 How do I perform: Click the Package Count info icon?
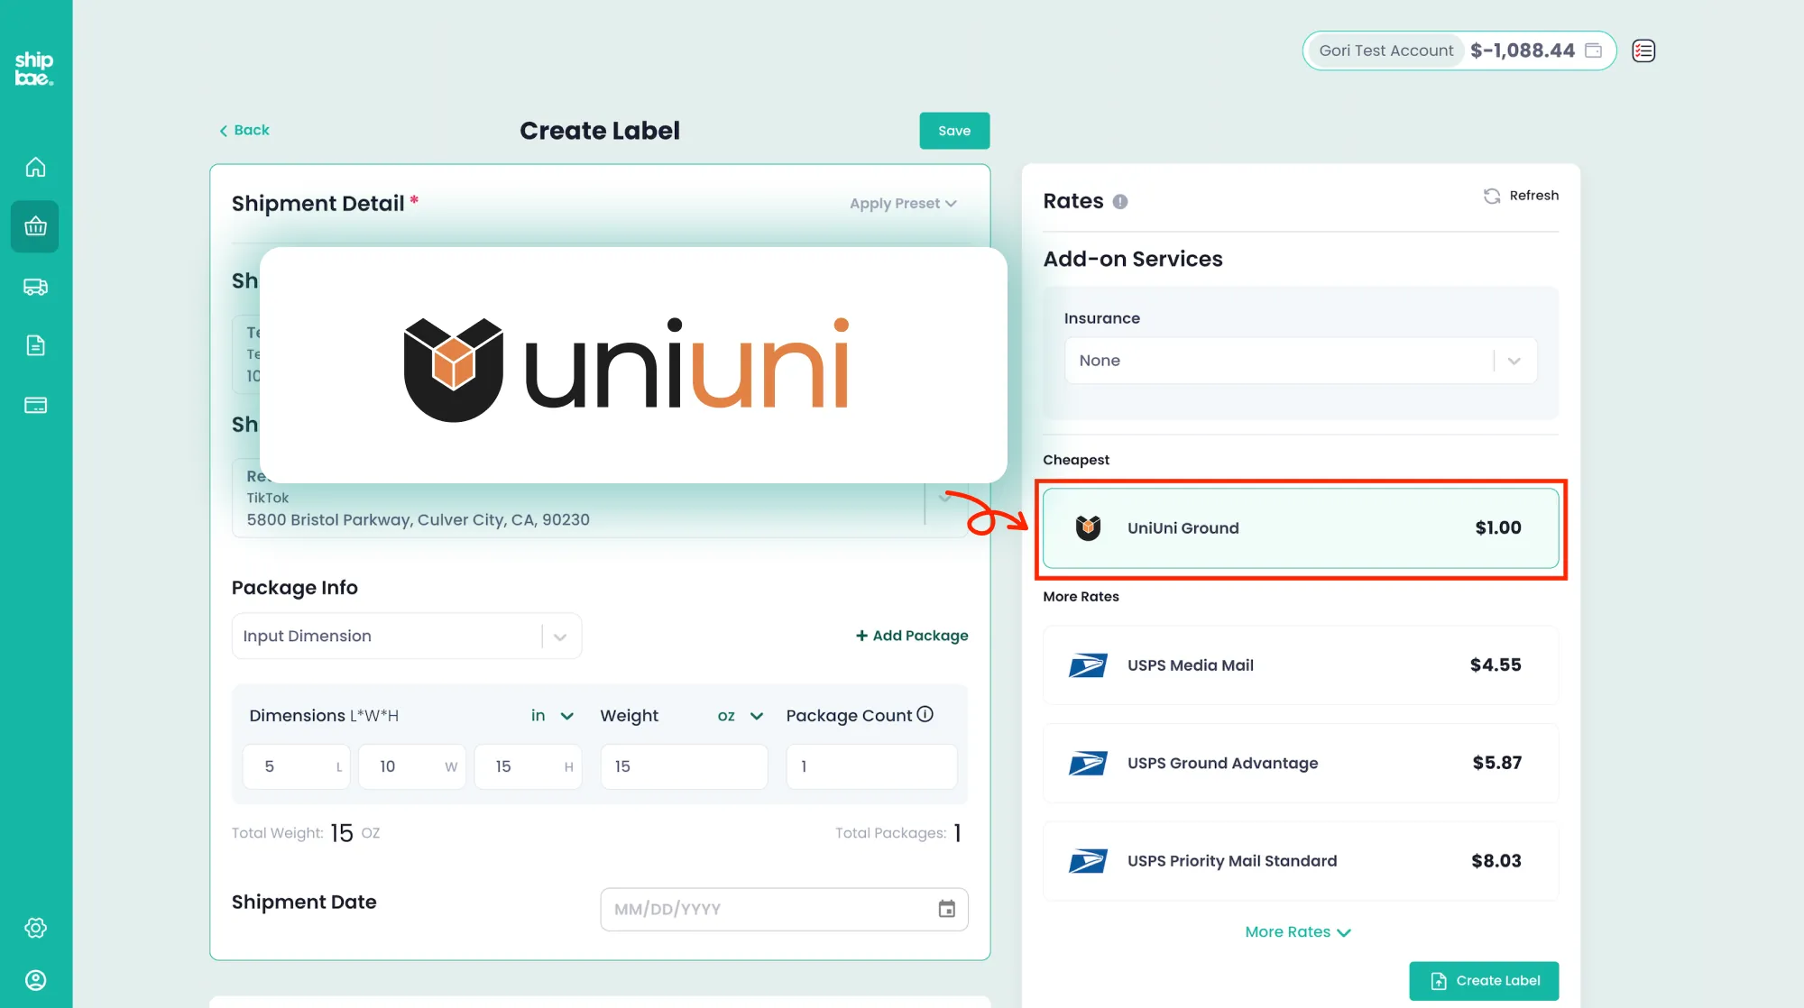point(925,714)
